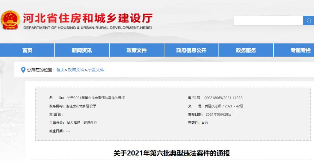Click the blue location pin icon

point(23,70)
